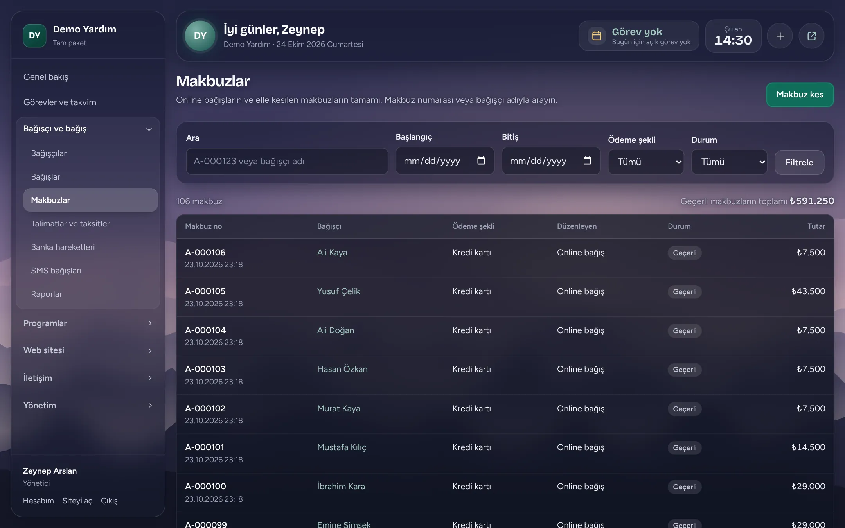
Task: Select receipt number A-000102
Action: 205,409
